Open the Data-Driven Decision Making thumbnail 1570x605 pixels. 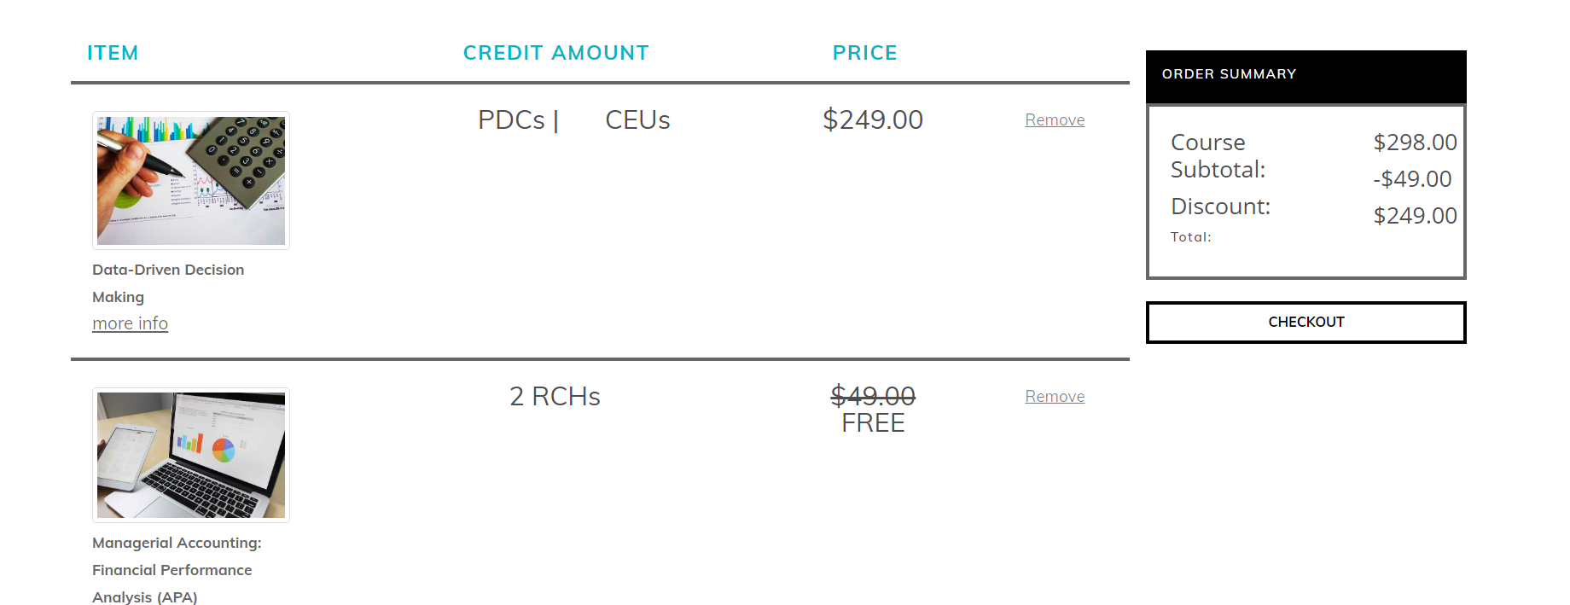[191, 181]
